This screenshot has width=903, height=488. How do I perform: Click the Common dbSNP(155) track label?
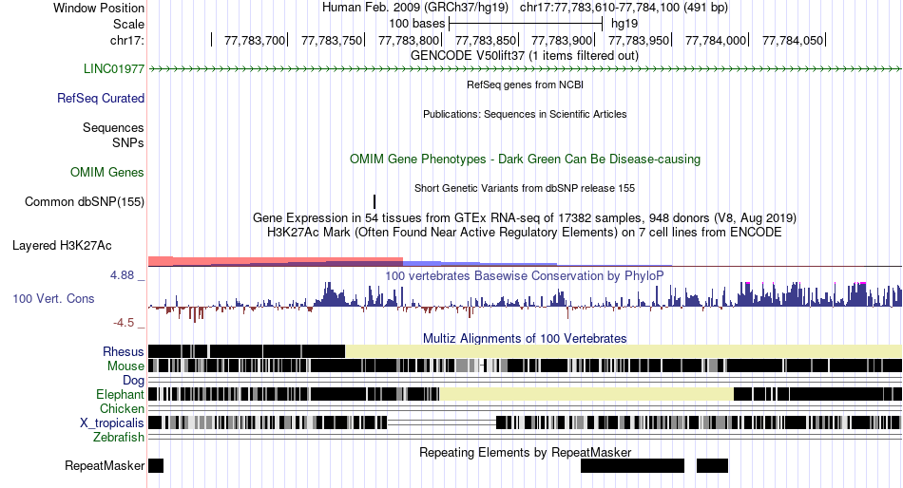tap(85, 202)
